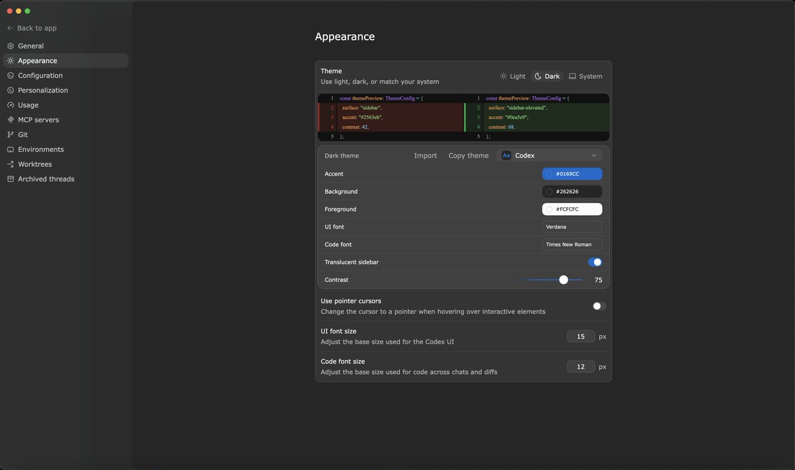795x470 pixels.
Task: Click the Usage gauge icon in sidebar
Action: click(x=11, y=105)
